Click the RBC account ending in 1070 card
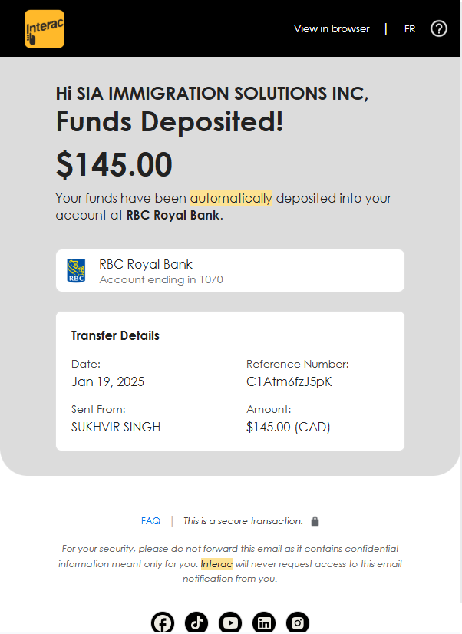 (x=230, y=270)
